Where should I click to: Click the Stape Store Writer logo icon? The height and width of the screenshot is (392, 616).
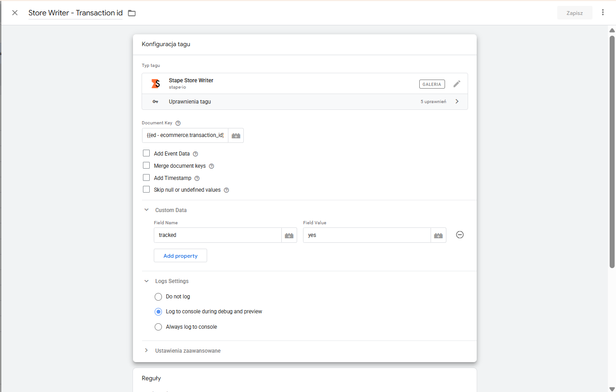click(156, 84)
